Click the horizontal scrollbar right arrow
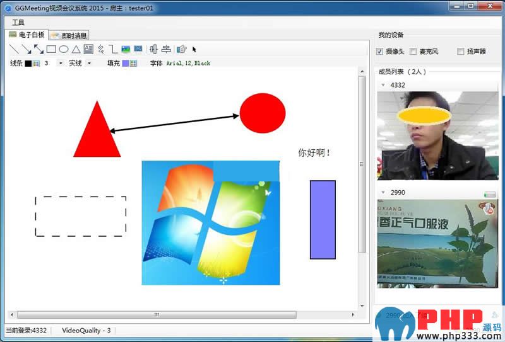 [x=353, y=315]
